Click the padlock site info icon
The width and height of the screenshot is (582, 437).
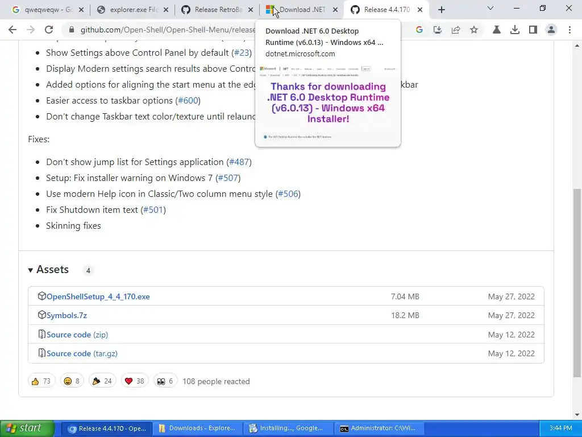click(x=72, y=30)
